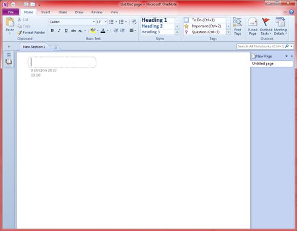Open OneNote Help question mark icon
This screenshot has width=297, height=231.
click(x=292, y=12)
